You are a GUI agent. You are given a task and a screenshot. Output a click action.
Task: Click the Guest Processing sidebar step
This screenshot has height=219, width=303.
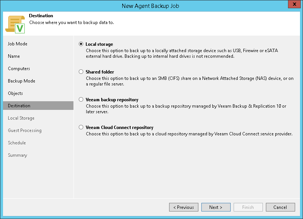pyautogui.click(x=25, y=130)
